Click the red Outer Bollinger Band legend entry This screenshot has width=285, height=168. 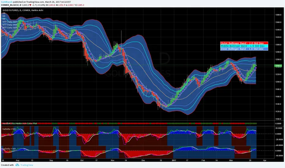pyautogui.click(x=244, y=43)
